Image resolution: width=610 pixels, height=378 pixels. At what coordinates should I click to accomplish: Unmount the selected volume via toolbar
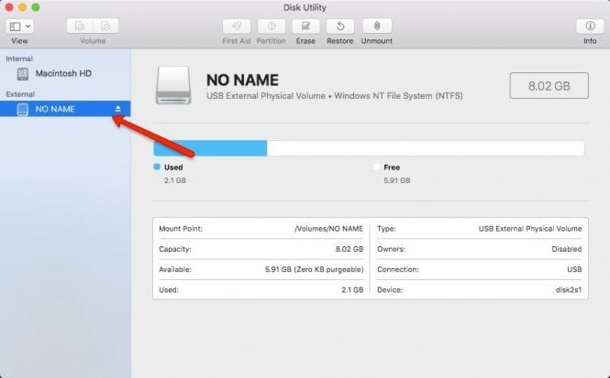[x=377, y=27]
